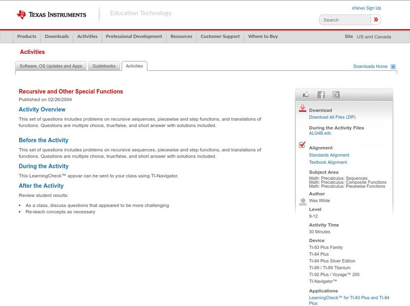Open the Where to Buy menu
This screenshot has height=306, width=410.
pos(263,36)
